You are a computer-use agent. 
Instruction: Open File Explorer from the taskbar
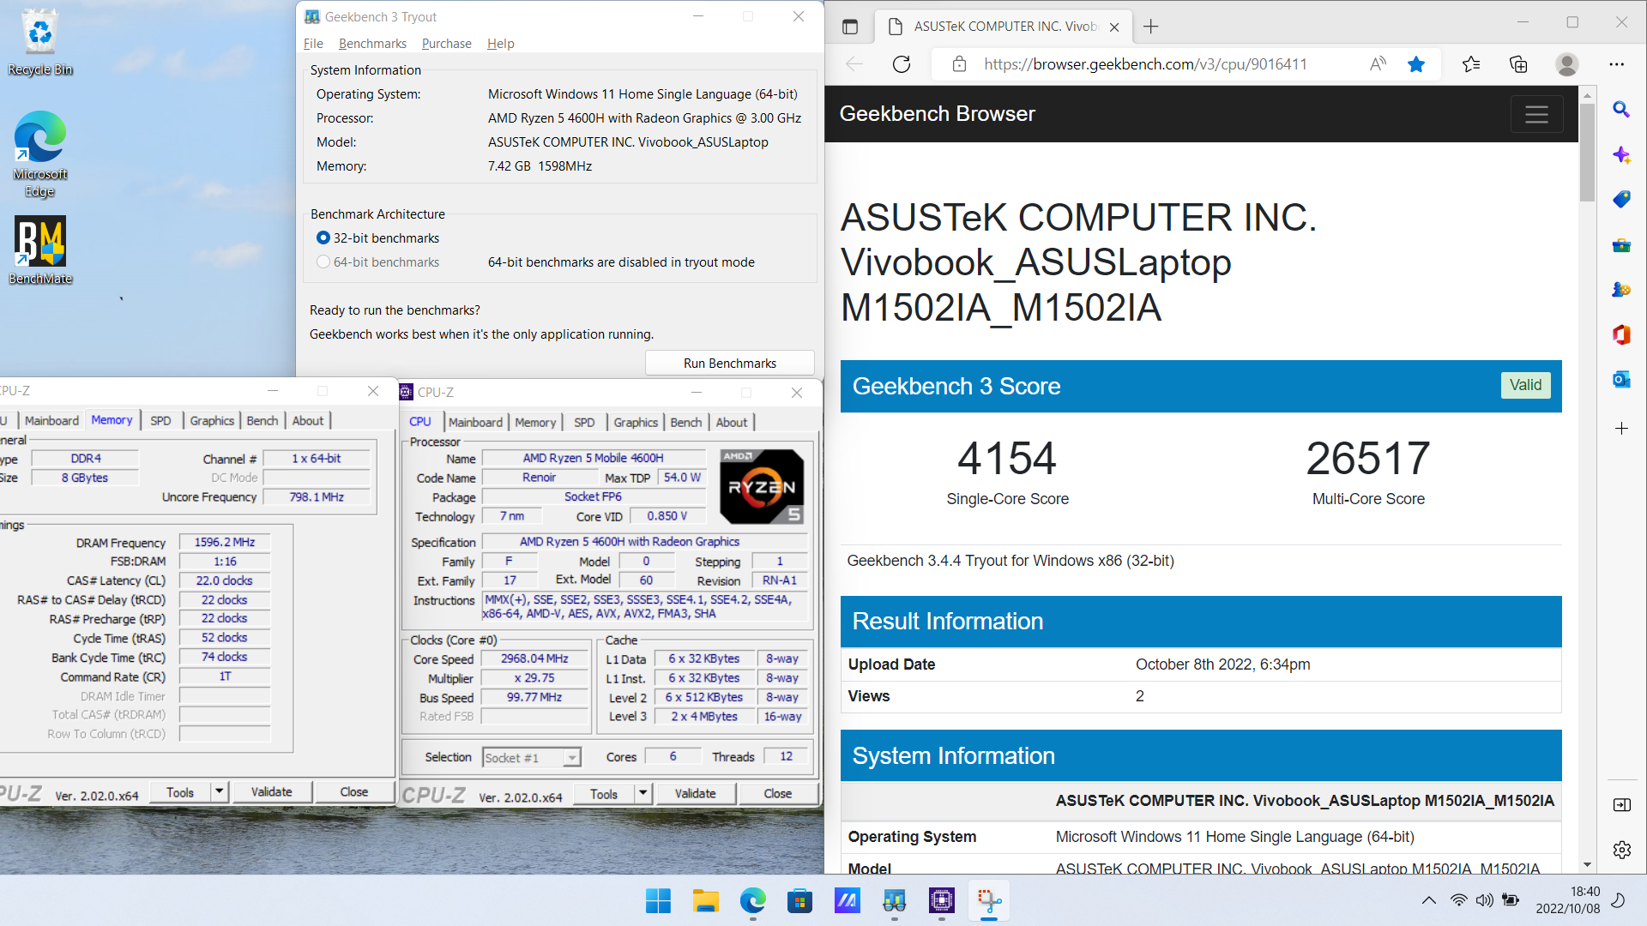point(705,901)
